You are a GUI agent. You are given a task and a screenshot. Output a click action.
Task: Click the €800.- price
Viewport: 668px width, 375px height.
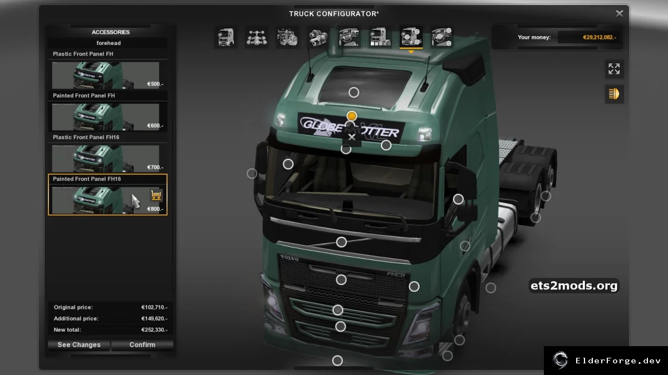point(155,209)
